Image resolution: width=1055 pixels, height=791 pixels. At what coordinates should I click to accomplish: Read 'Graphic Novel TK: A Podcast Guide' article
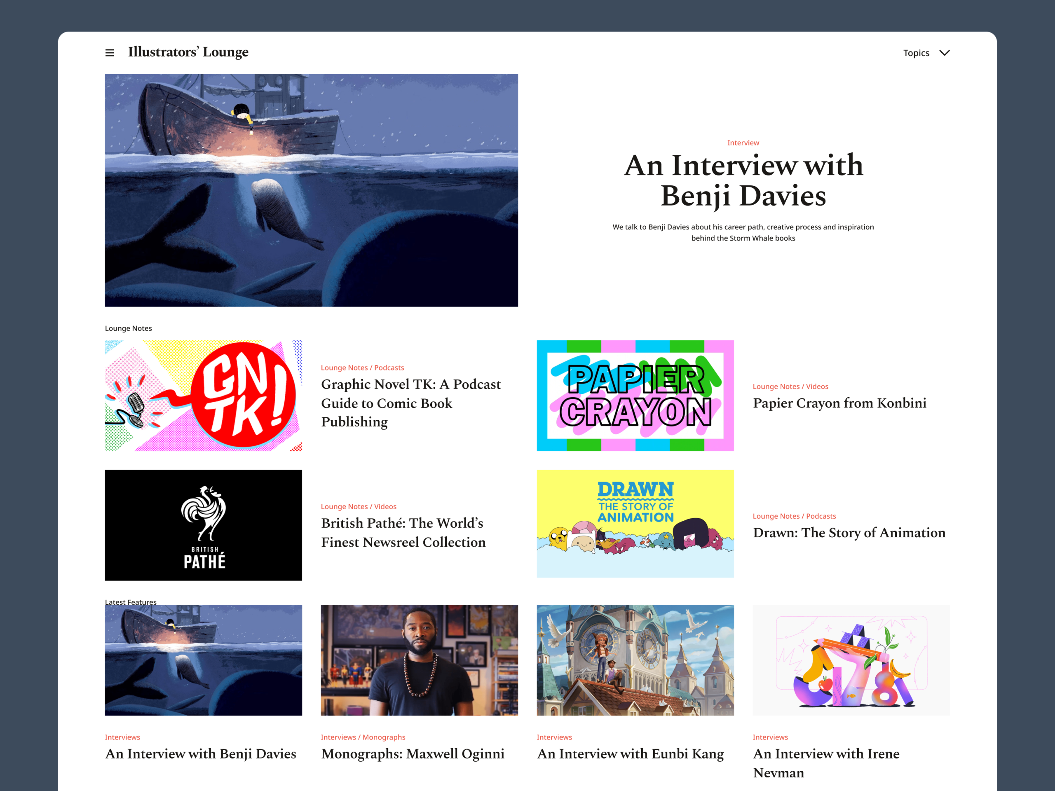coord(411,403)
